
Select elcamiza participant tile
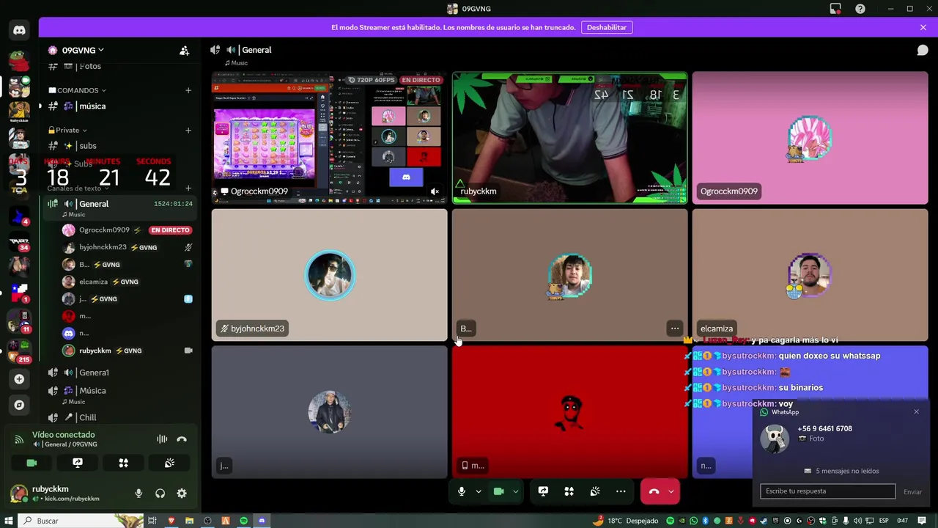(810, 275)
